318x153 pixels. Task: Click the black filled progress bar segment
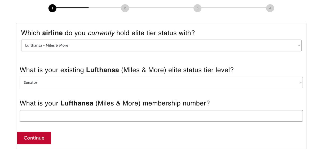coord(72,8)
